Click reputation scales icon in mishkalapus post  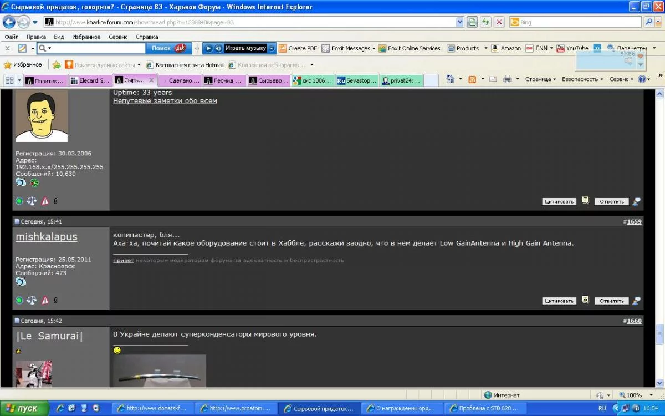[32, 300]
